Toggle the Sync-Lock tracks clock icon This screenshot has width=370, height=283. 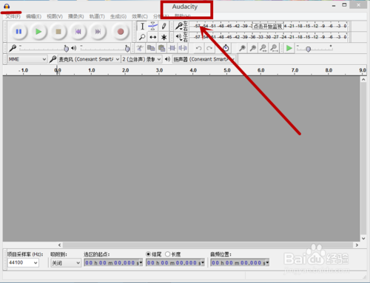226,48
